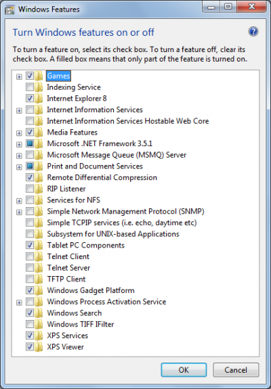This screenshot has width=271, height=389.
Task: Uncheck the XPS Viewer checkbox
Action: tap(30, 346)
